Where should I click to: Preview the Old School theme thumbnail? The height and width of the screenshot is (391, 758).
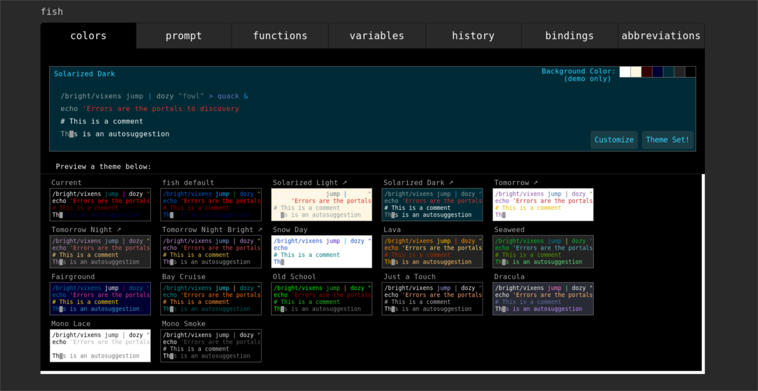[322, 298]
